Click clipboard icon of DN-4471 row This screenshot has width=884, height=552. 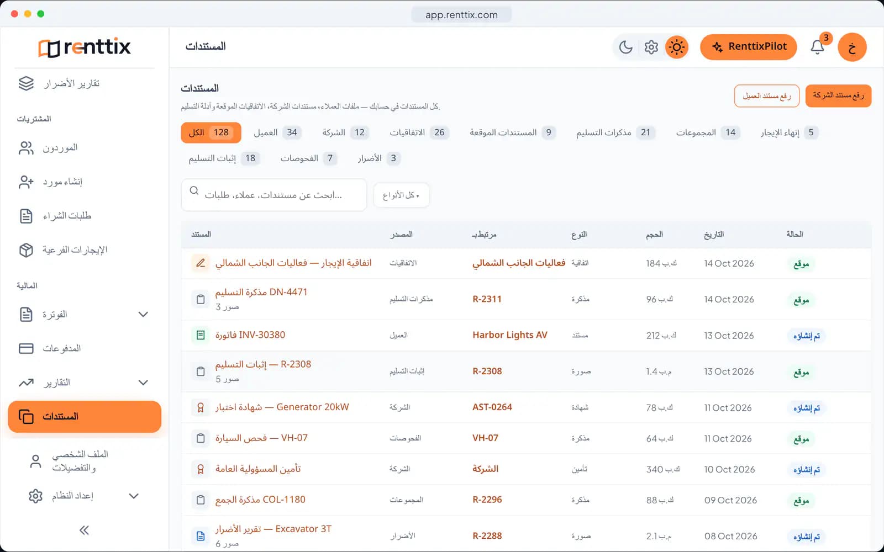(x=201, y=299)
